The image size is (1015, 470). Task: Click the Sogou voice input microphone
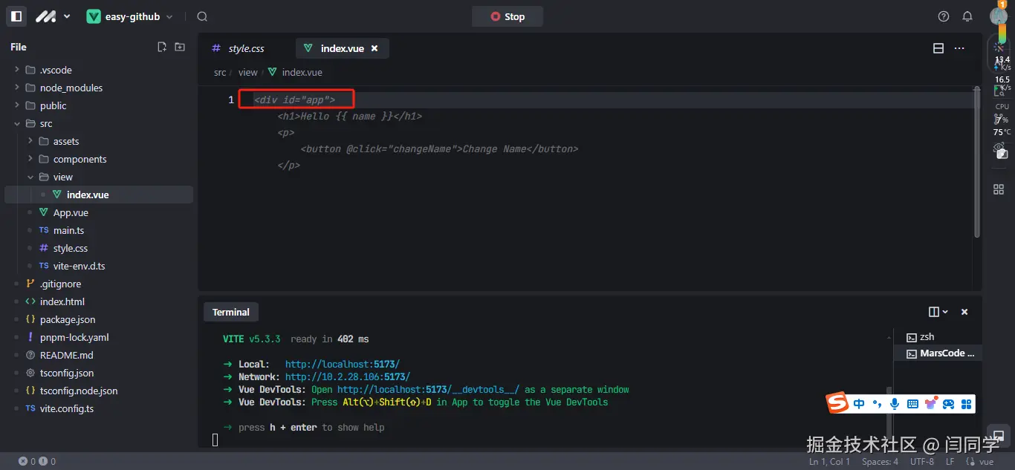click(895, 404)
